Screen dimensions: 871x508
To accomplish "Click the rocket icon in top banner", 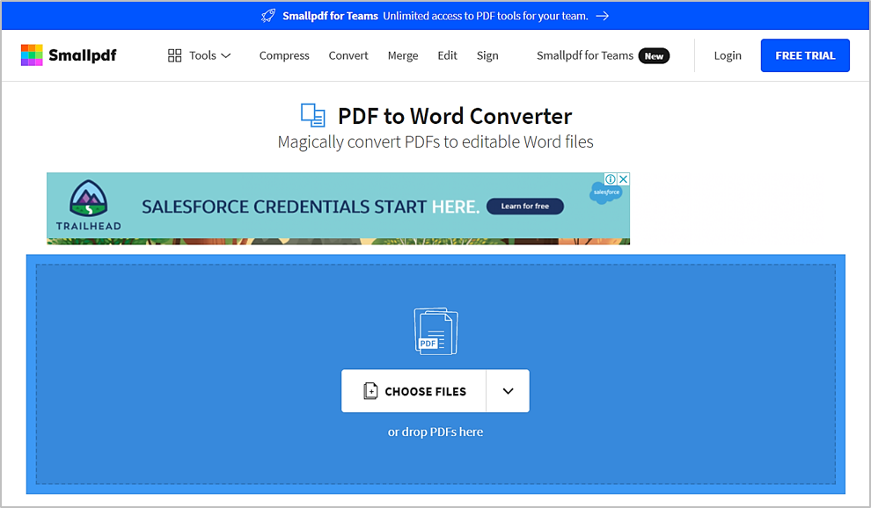I will coord(268,16).
